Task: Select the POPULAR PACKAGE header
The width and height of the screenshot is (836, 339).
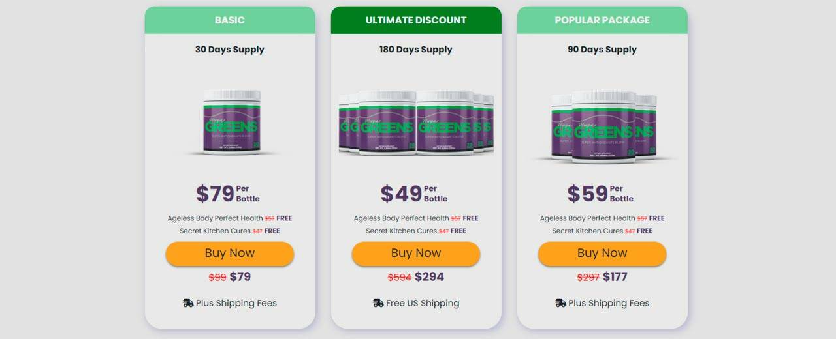Action: point(602,20)
